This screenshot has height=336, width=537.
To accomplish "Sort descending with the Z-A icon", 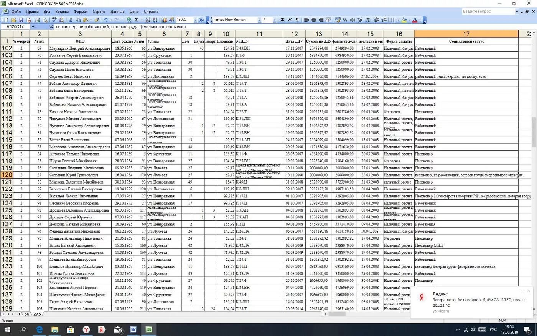I will click(155, 20).
